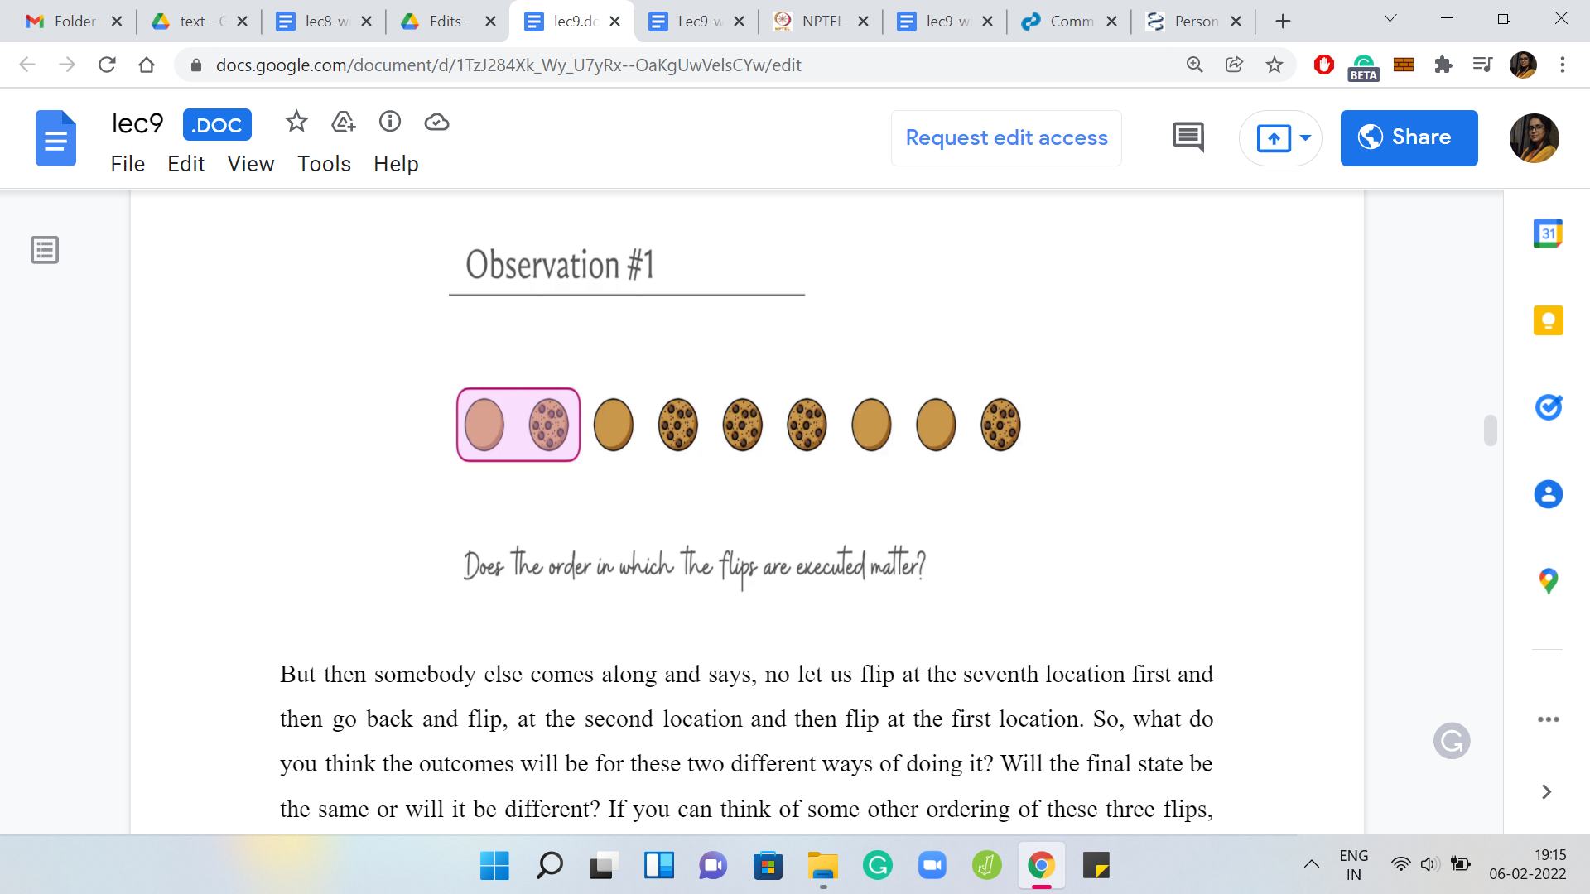Open Google Keep in the side panel

click(x=1548, y=320)
